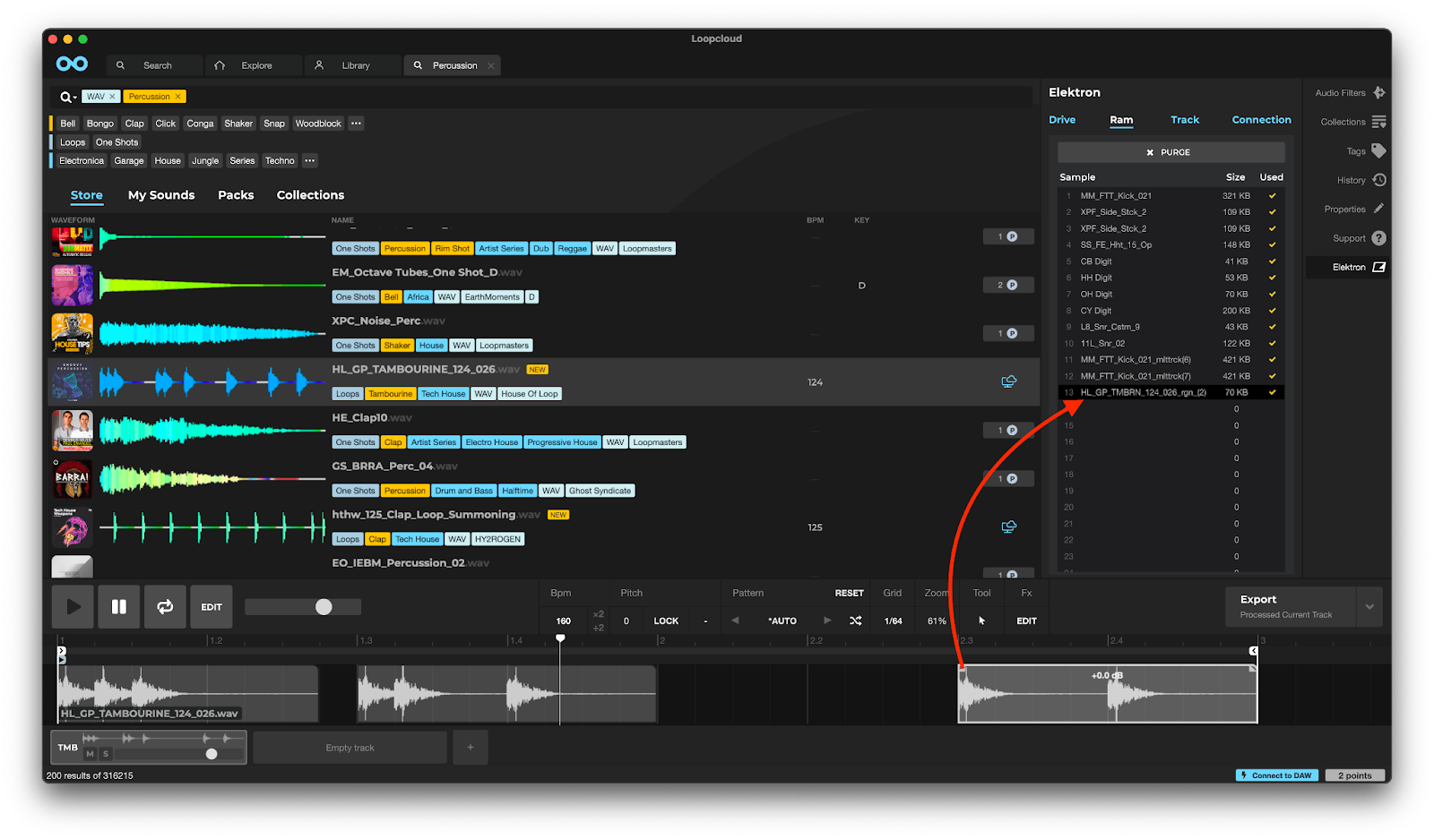Toggle Used checkmark for 11L_Snr_02
The height and width of the screenshot is (839, 1434).
click(1272, 343)
